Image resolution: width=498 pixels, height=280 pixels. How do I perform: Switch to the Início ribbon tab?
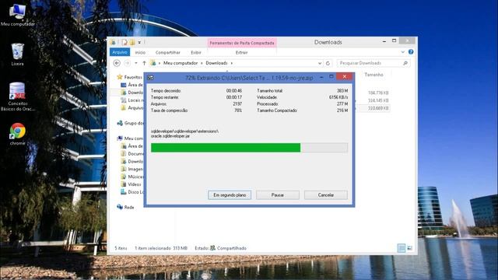140,52
